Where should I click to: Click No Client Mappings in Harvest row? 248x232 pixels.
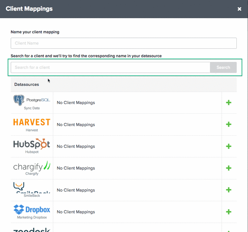click(x=76, y=125)
